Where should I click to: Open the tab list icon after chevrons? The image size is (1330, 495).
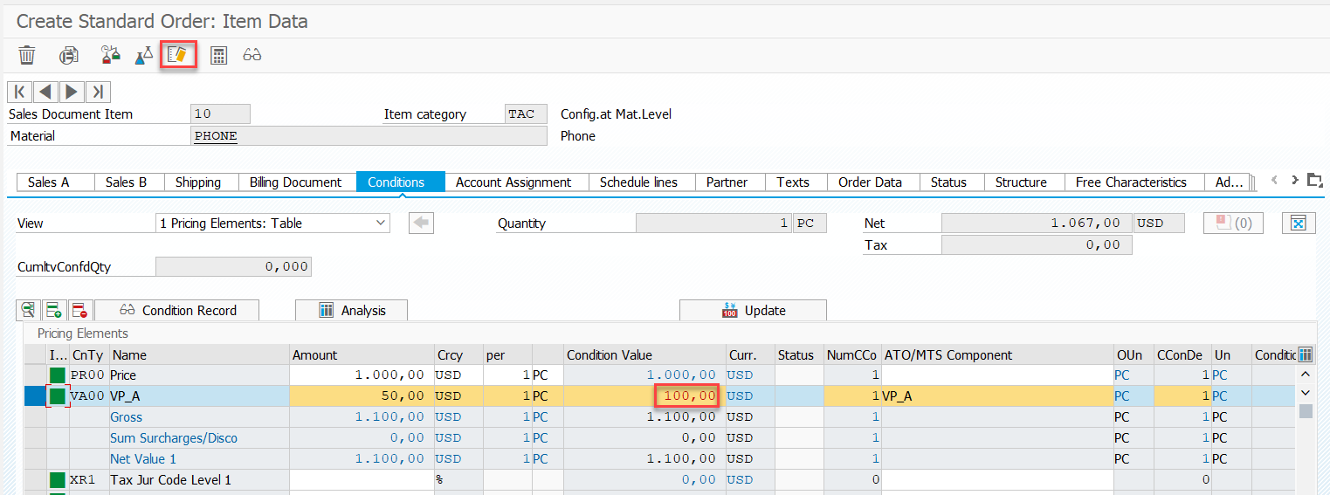(1314, 181)
